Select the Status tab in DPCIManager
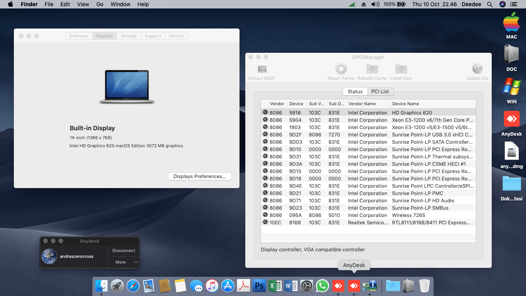 (355, 91)
